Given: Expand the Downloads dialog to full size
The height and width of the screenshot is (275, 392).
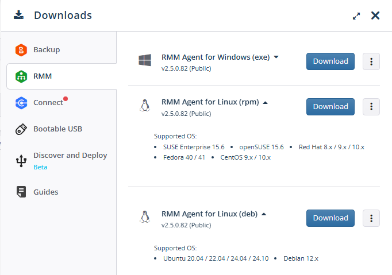Looking at the screenshot, I should pyautogui.click(x=356, y=16).
